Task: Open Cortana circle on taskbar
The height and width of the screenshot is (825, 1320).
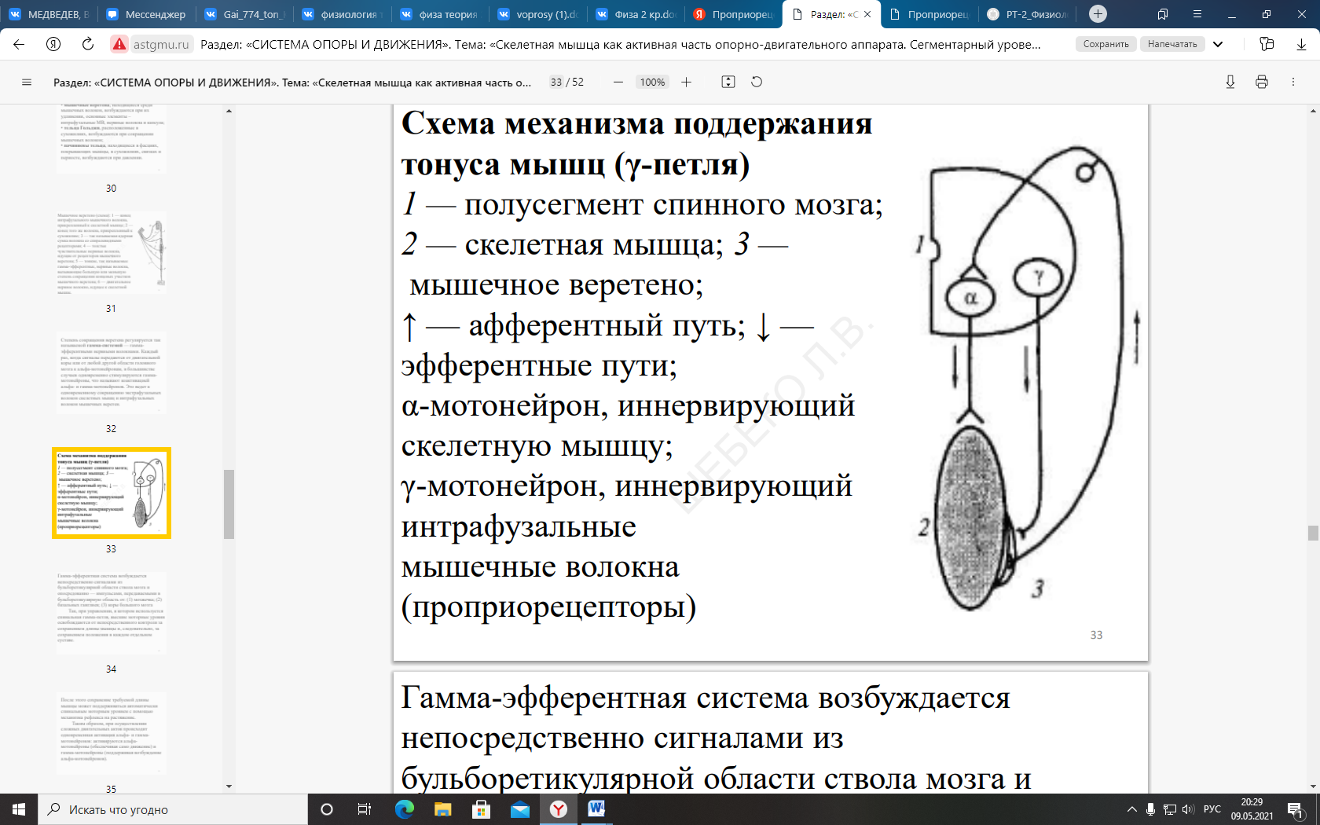Action: click(327, 809)
